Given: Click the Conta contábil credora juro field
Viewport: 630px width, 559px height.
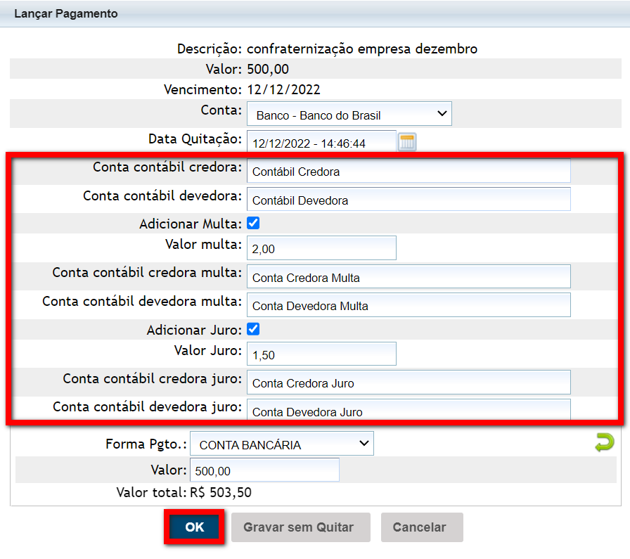Looking at the screenshot, I should [409, 383].
